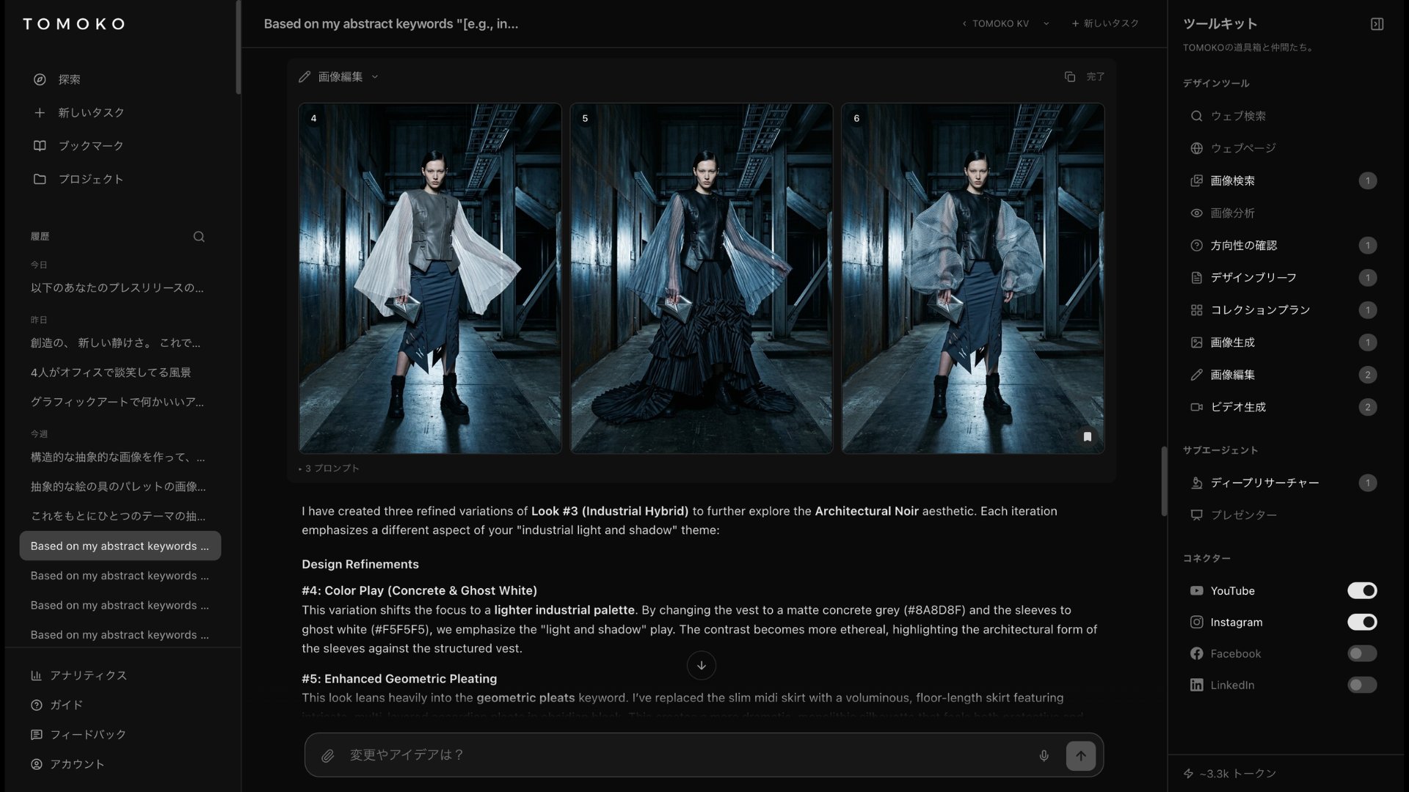Click the 新しいタスク header button
Screen dimensions: 1409x792
click(1105, 23)
